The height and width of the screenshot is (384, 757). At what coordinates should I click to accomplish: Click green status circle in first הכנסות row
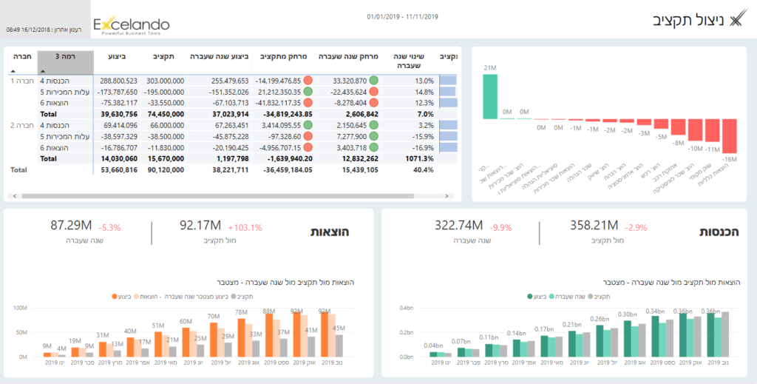[x=374, y=80]
